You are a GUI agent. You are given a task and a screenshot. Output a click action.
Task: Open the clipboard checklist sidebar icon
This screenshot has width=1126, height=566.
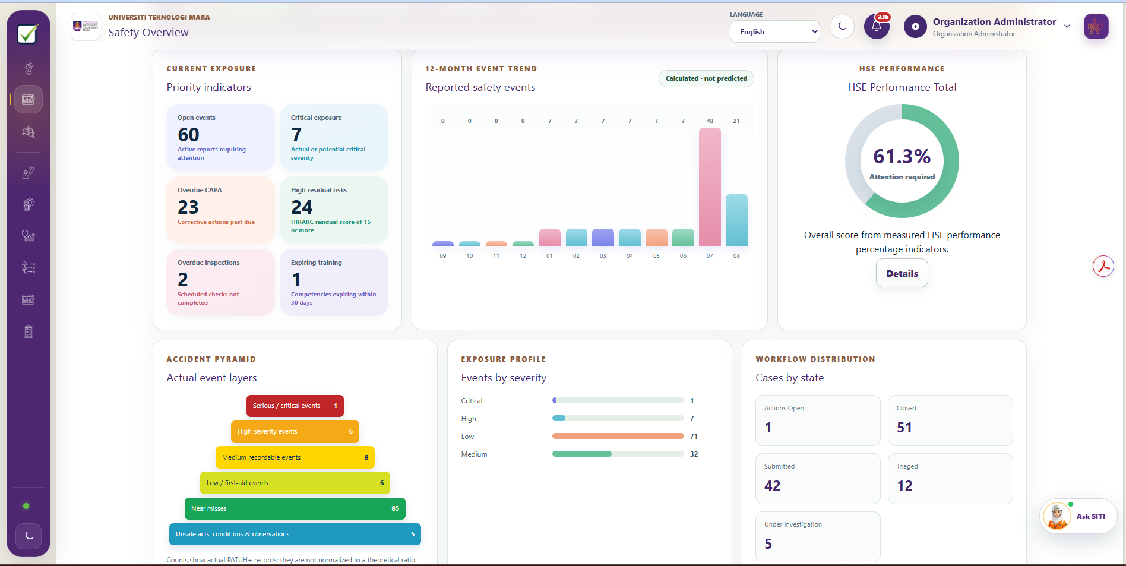coord(29,331)
